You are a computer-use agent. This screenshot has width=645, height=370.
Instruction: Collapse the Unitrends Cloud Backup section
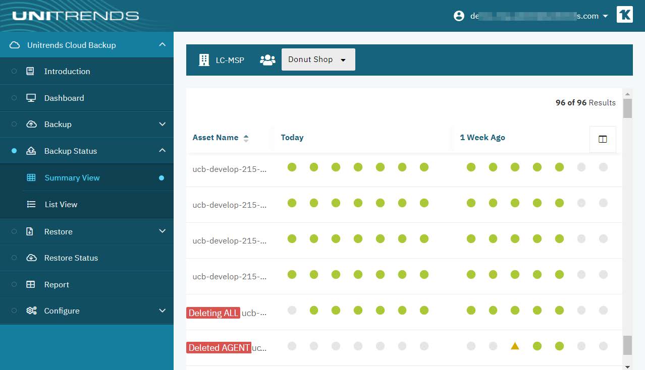(x=162, y=45)
